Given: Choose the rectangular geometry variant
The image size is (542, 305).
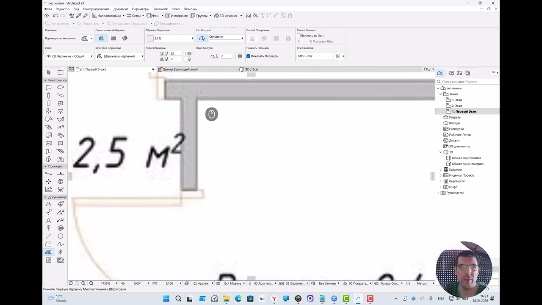Looking at the screenshot, I should (113, 39).
